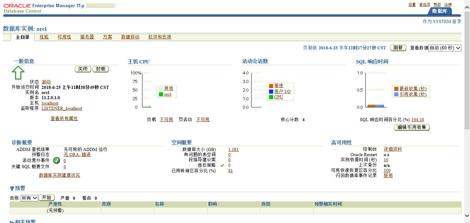Click the orcl legend link
Screen dimensions: 470x223
168,94
